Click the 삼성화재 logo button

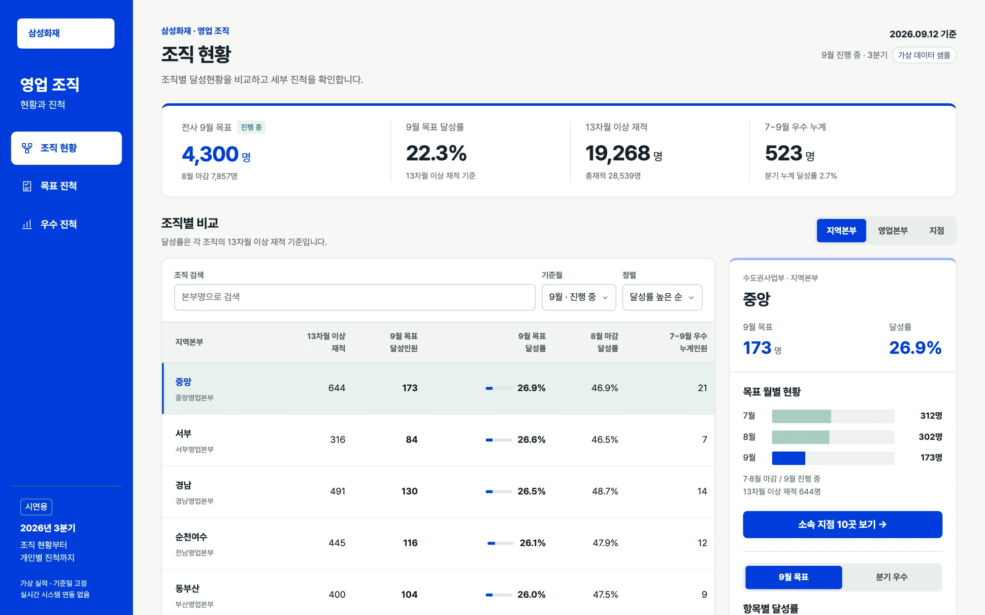point(66,33)
